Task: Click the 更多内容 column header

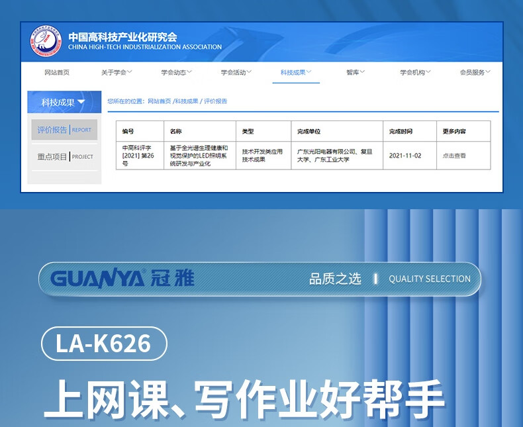Action: (x=463, y=131)
